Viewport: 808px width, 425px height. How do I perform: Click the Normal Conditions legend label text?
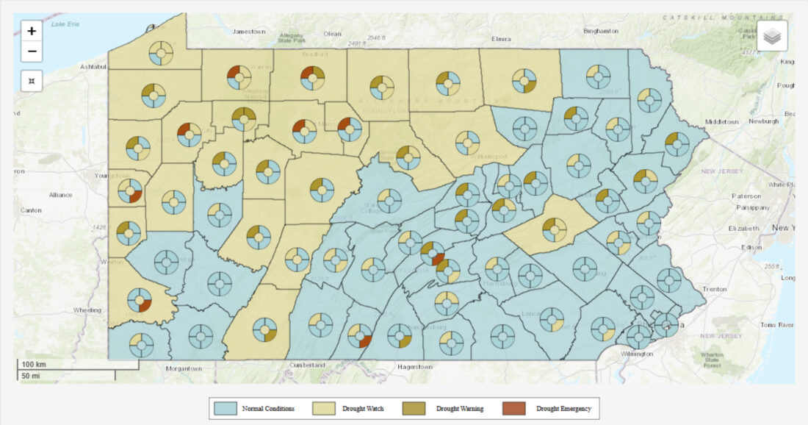pos(268,408)
